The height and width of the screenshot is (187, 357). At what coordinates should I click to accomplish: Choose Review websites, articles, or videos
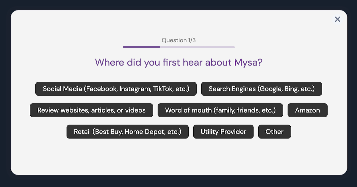[91, 110]
